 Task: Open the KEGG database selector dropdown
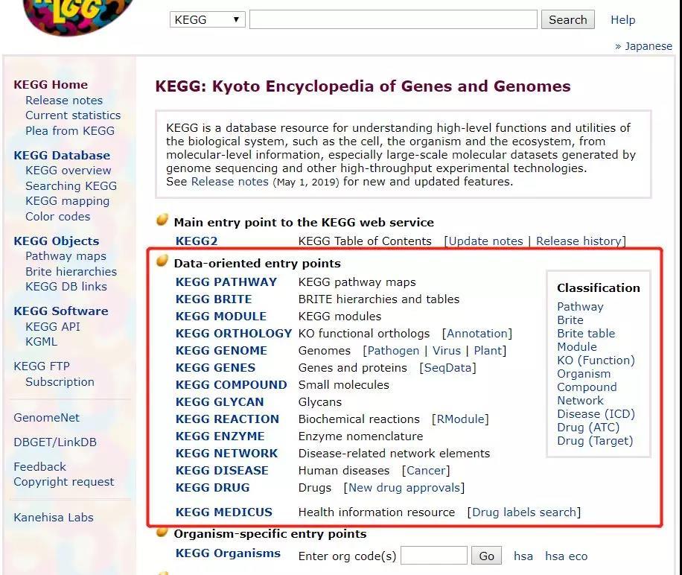[208, 19]
